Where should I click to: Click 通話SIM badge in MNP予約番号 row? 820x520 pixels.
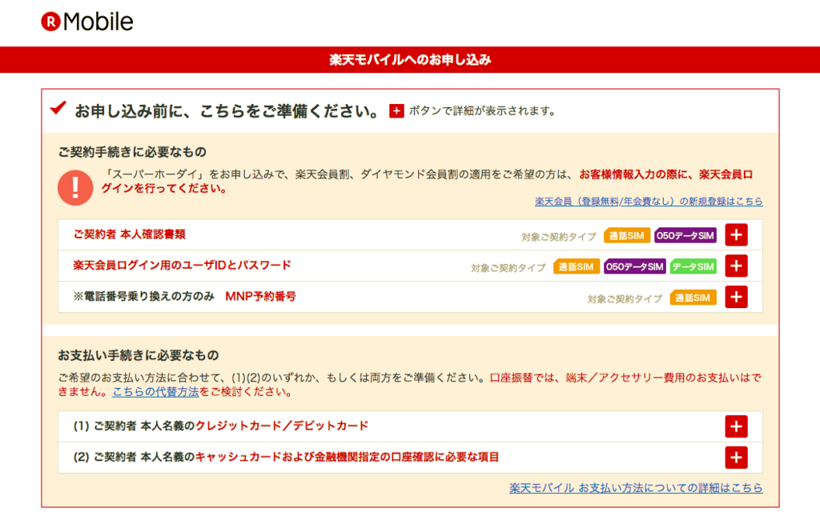click(x=693, y=298)
